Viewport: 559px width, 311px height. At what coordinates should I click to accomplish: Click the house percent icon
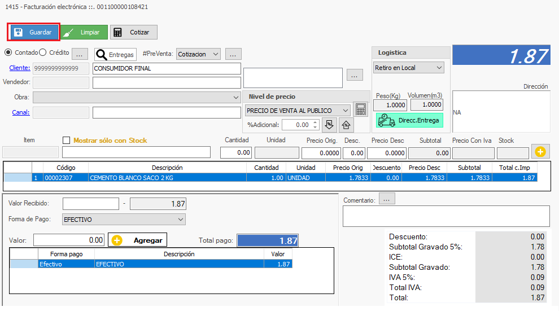click(346, 125)
